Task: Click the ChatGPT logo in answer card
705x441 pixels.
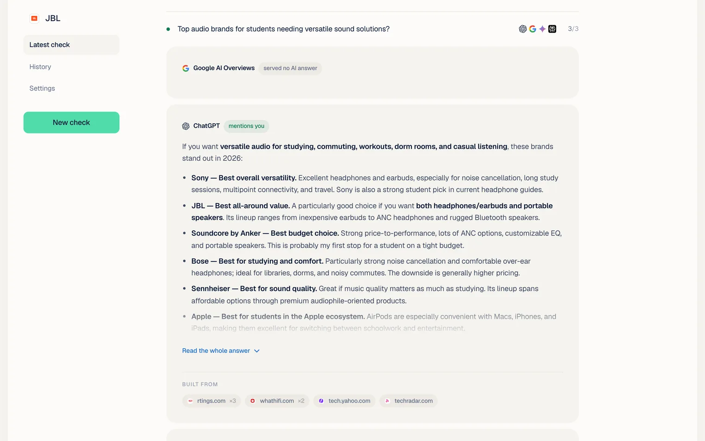Action: tap(186, 126)
